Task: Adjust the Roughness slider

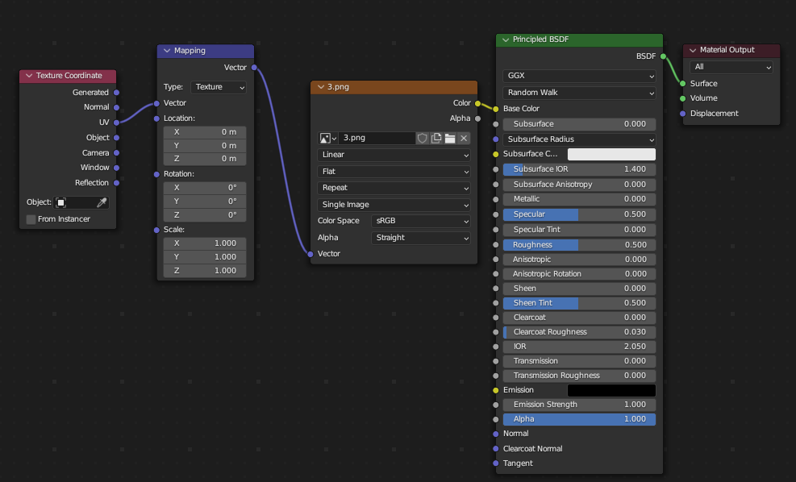Action: pyautogui.click(x=579, y=245)
